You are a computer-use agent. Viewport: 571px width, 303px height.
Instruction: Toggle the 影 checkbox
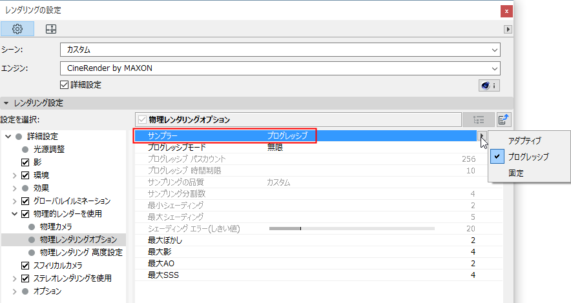[25, 162]
